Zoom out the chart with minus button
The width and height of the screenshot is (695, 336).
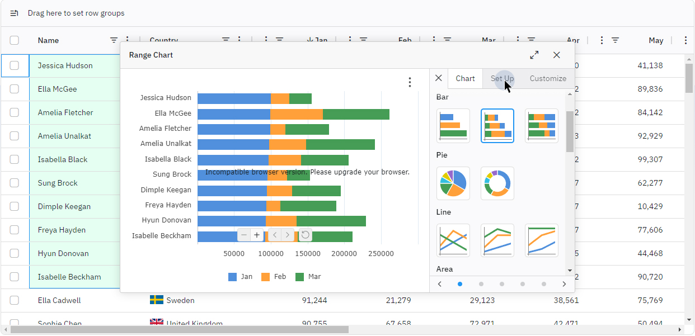point(244,235)
